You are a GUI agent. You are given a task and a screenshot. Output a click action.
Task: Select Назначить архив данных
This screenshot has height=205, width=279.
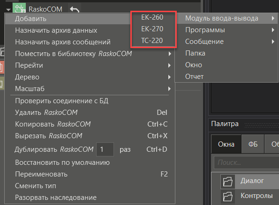point(90,30)
